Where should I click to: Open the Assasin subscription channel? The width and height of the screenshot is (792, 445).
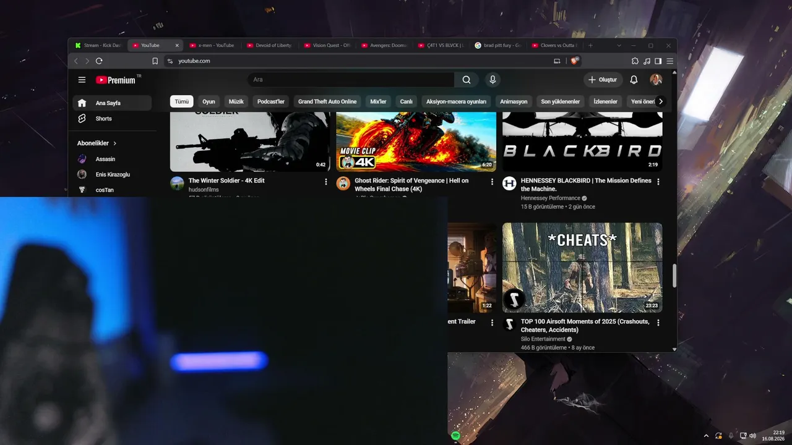[112, 159]
